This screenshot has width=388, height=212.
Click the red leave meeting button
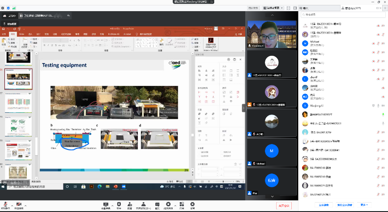[284, 205]
